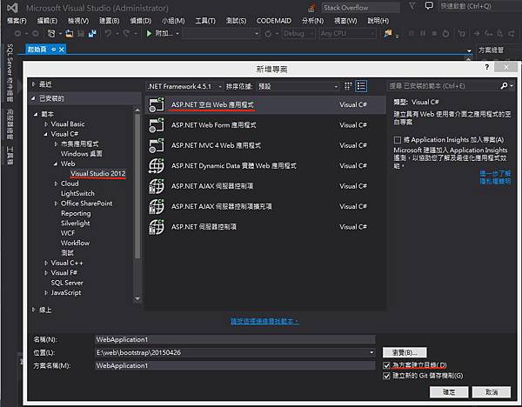522x407 pixels.
Task: Collapse the Visual C# tree node
Action: click(45, 134)
